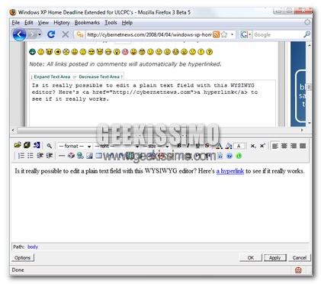The height and width of the screenshot is (284, 321).
Task: Open the format dropdown
Action: click(75, 146)
